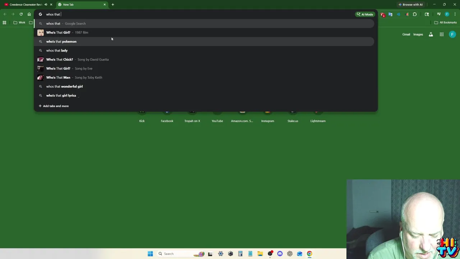The height and width of the screenshot is (259, 460).
Task: Click Add tabs and more
Action: [x=54, y=106]
